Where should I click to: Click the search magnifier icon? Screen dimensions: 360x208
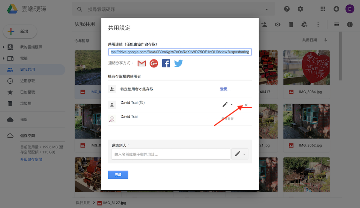click(80, 9)
